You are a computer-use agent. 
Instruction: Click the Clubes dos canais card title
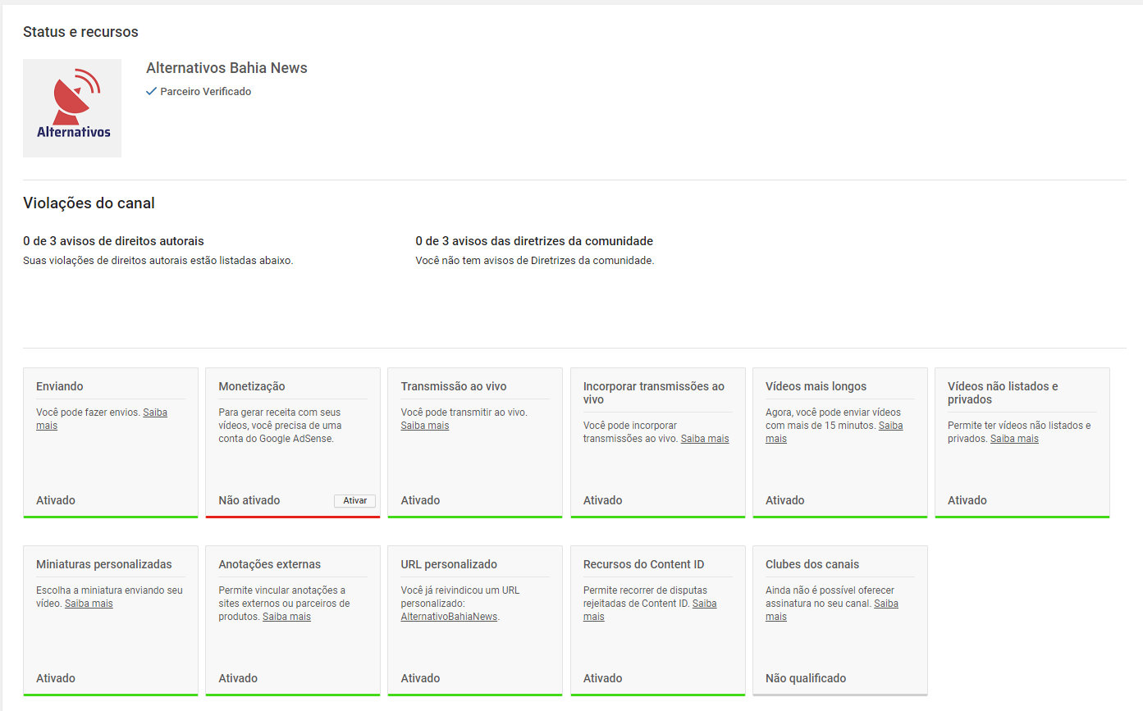[x=812, y=564]
